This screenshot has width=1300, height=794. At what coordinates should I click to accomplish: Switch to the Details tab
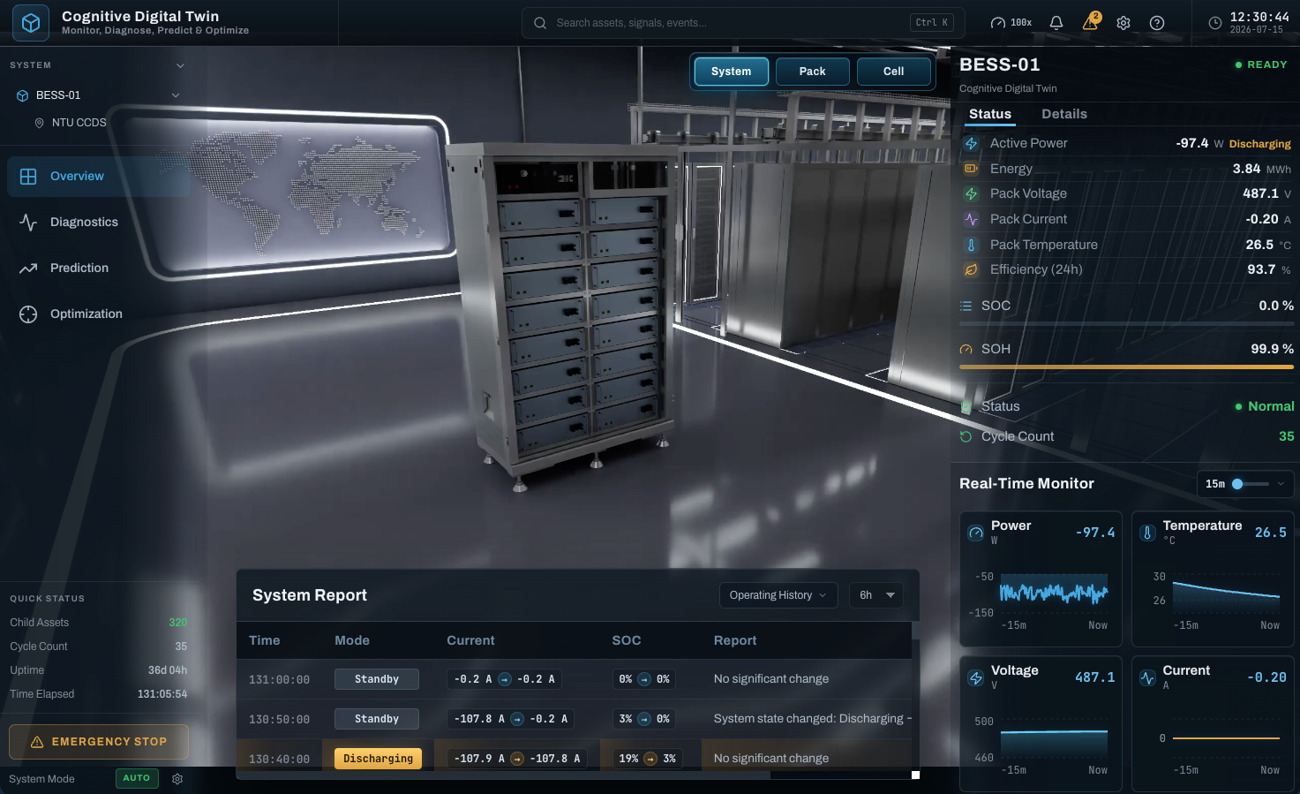coord(1064,114)
